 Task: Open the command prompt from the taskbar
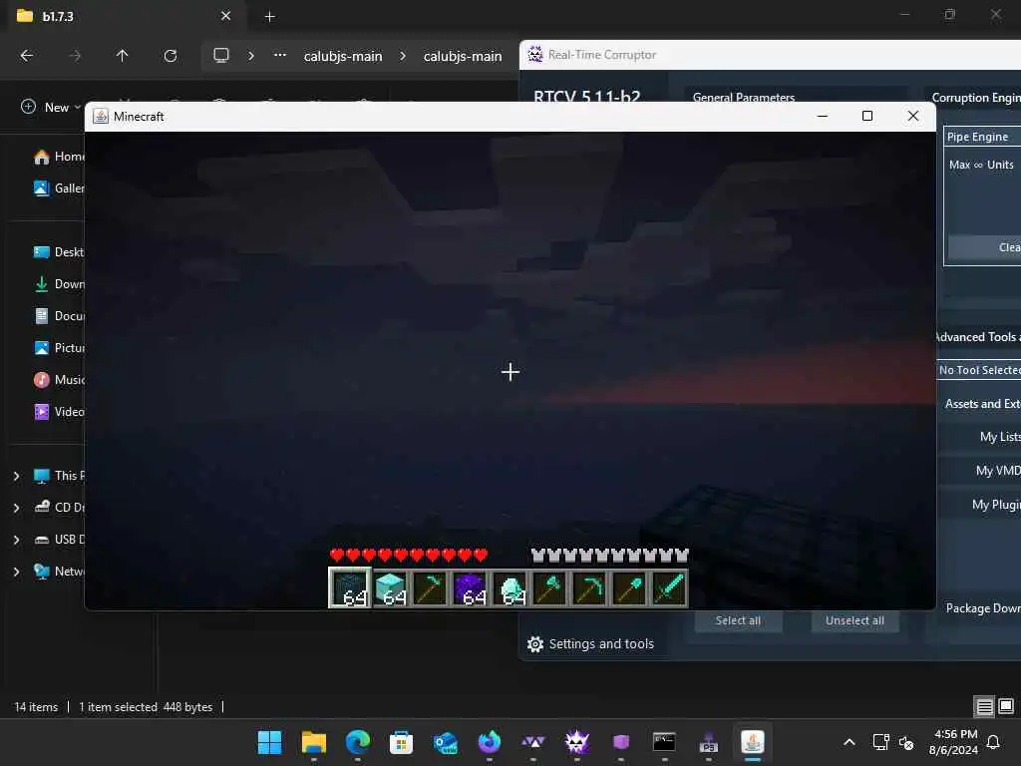[664, 742]
